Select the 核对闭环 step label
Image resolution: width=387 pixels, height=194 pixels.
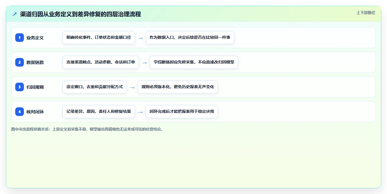[x=35, y=112]
